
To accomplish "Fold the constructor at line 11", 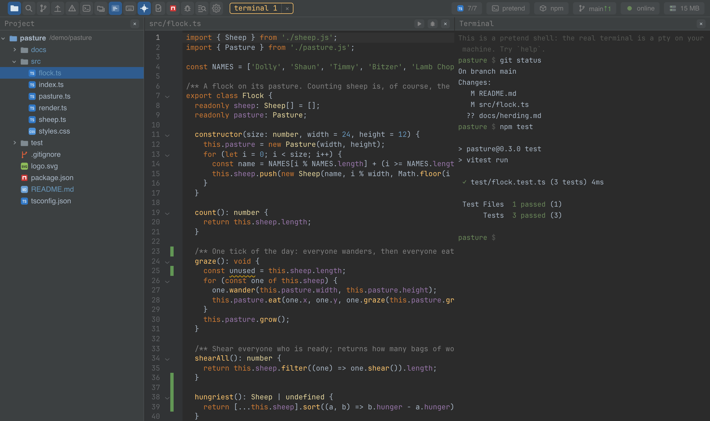I will 167,135.
